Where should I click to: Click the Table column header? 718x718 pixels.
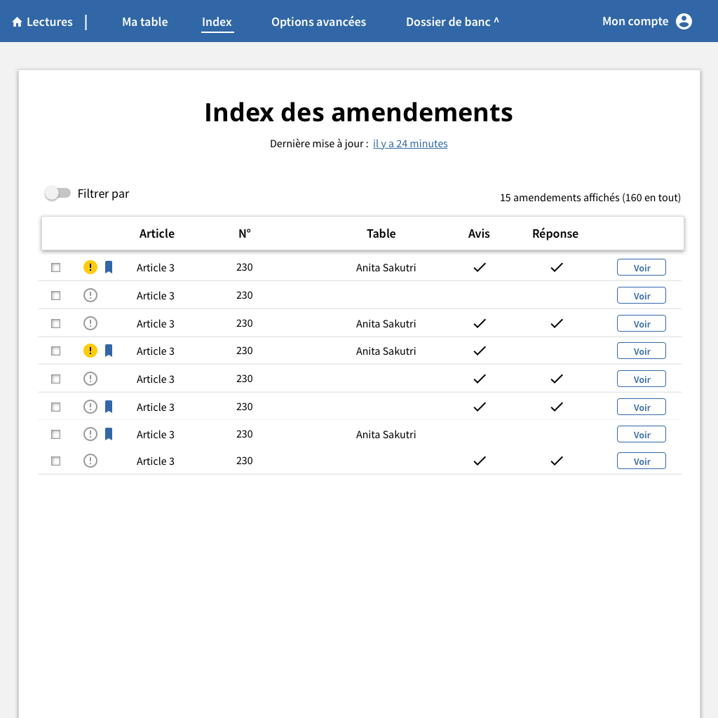pos(381,233)
